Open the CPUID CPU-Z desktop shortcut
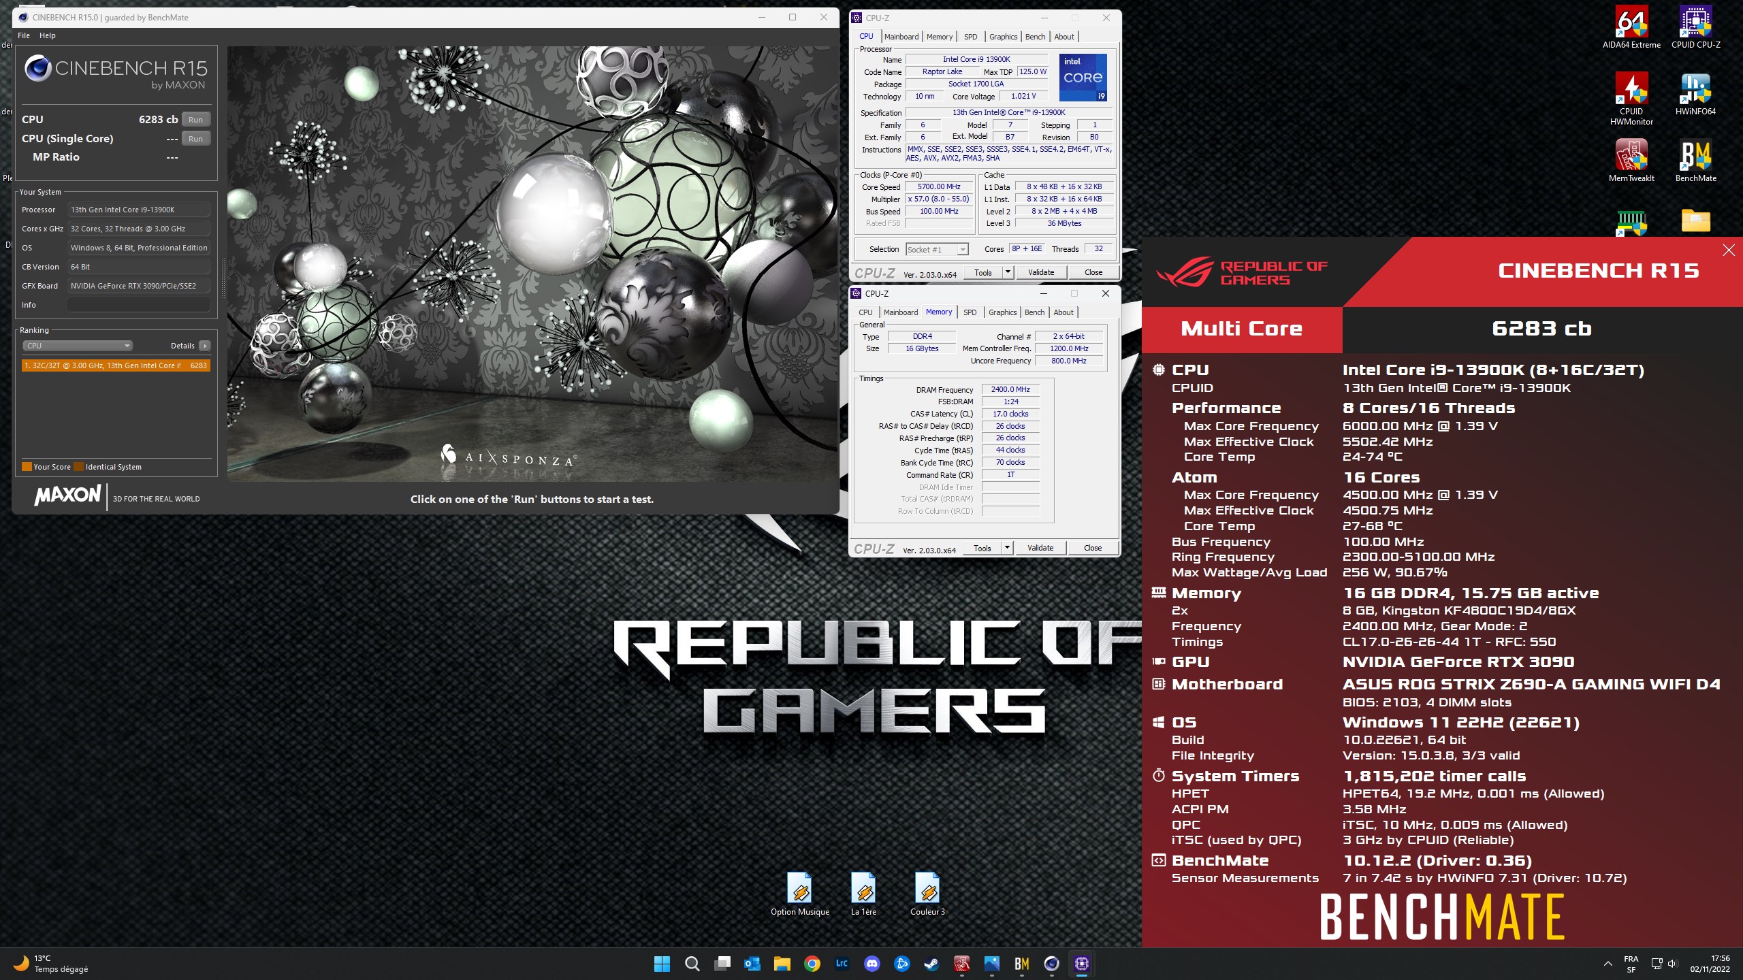 pos(1695,27)
